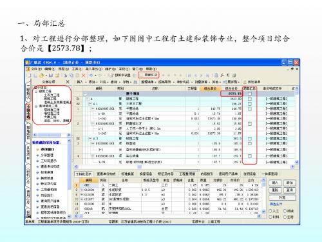The width and height of the screenshot is (322, 242).
Task: Collapse the 建筑工程 node in the left tree
Action: (36, 92)
